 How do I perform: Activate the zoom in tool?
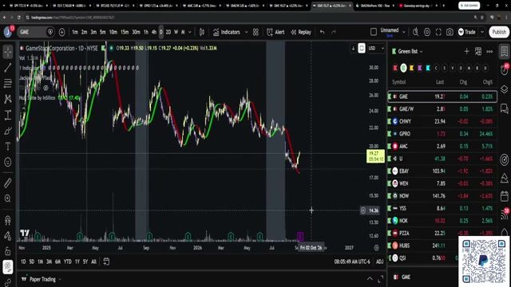[8, 199]
